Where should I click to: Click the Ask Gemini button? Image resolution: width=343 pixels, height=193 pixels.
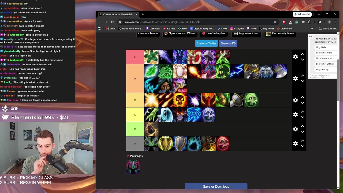point(302,14)
